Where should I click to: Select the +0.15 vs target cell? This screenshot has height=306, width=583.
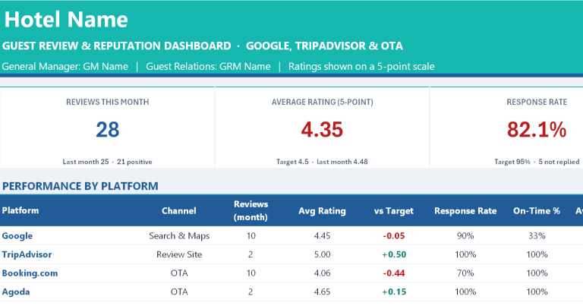tap(394, 292)
